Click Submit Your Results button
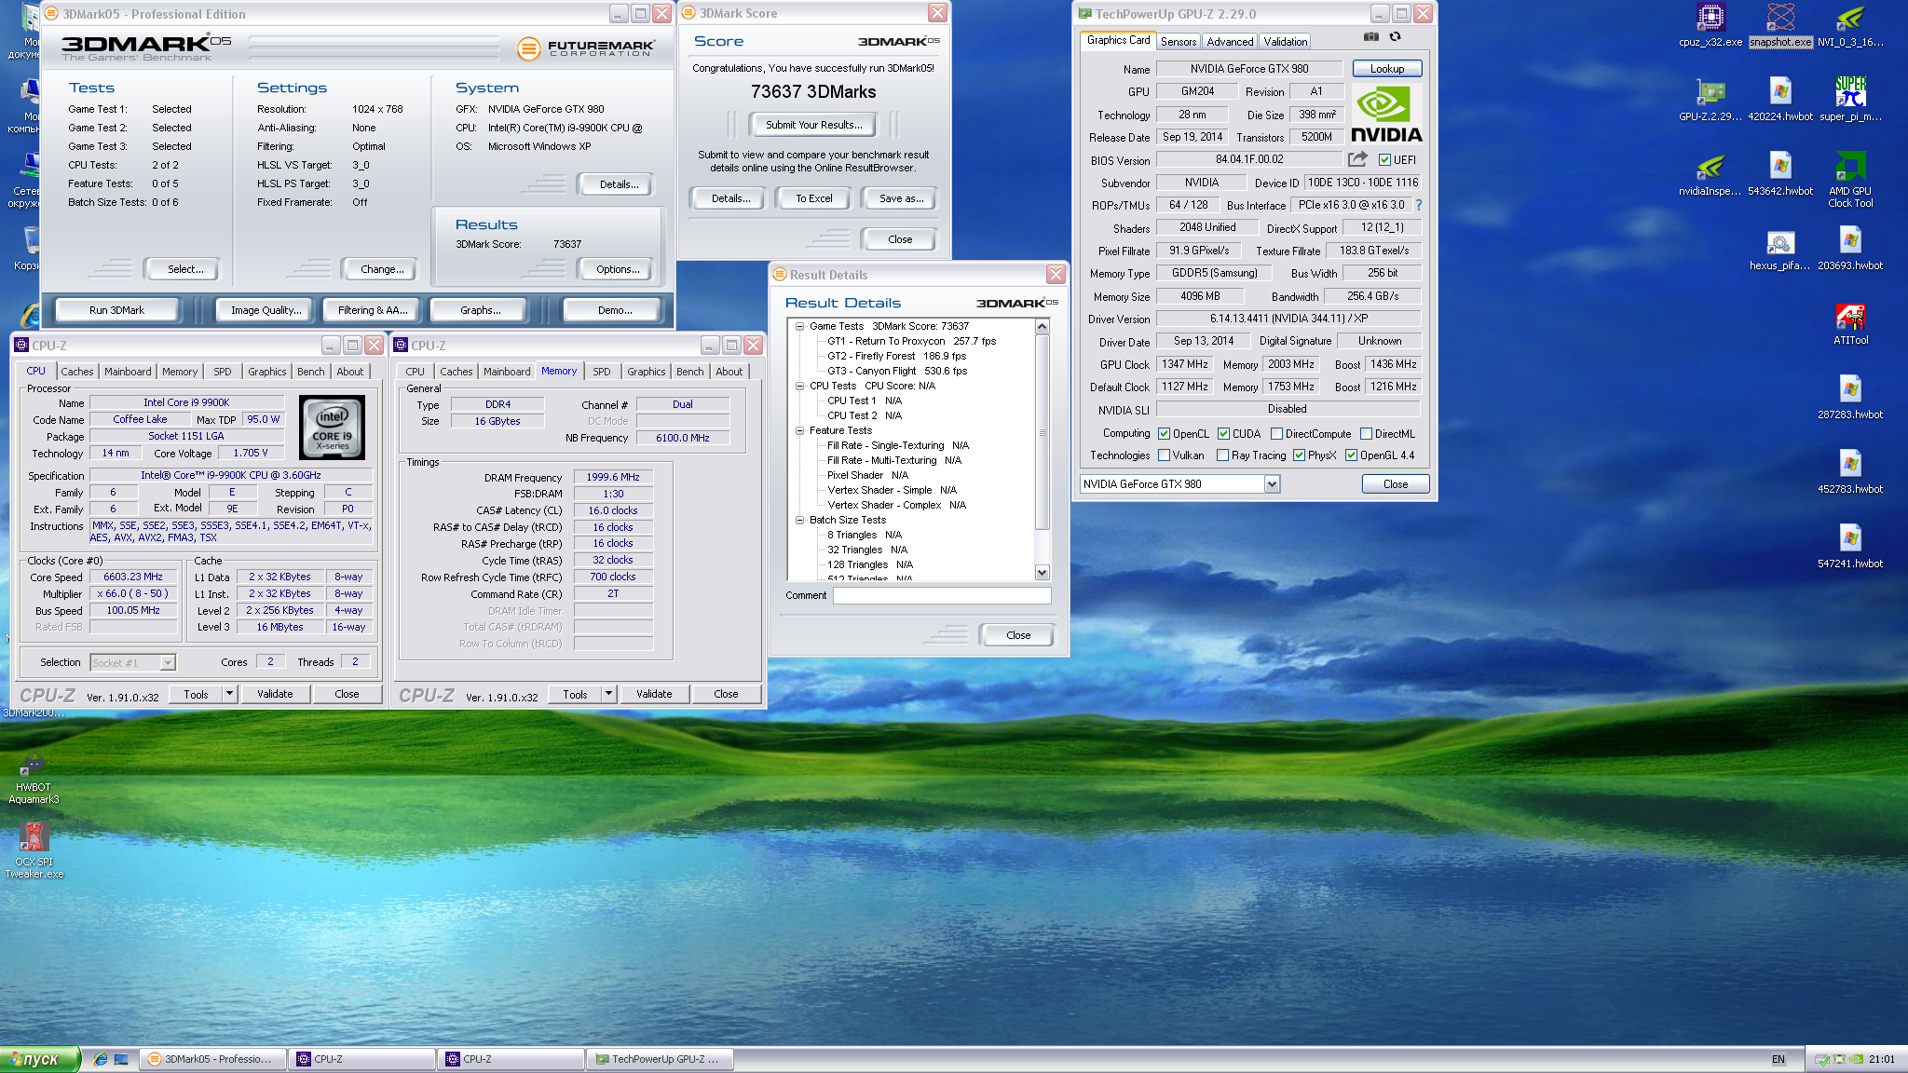1908x1073 pixels. coord(814,125)
